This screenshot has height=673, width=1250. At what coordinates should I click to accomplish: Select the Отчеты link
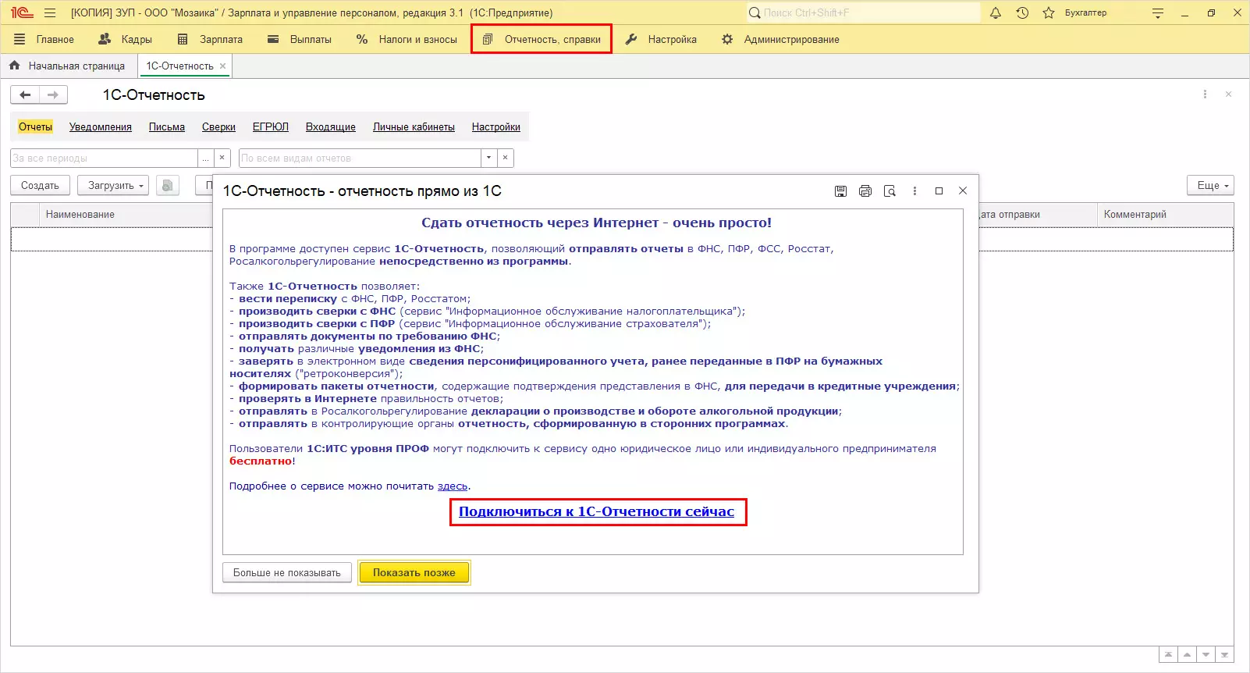click(35, 126)
